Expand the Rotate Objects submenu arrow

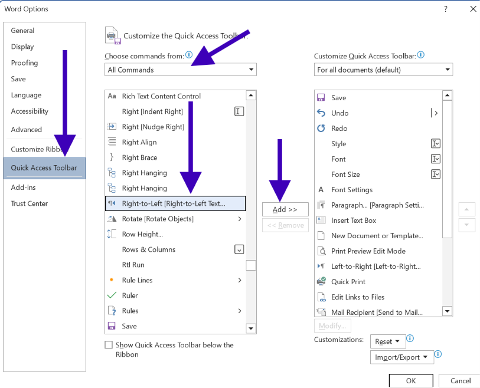tap(240, 219)
